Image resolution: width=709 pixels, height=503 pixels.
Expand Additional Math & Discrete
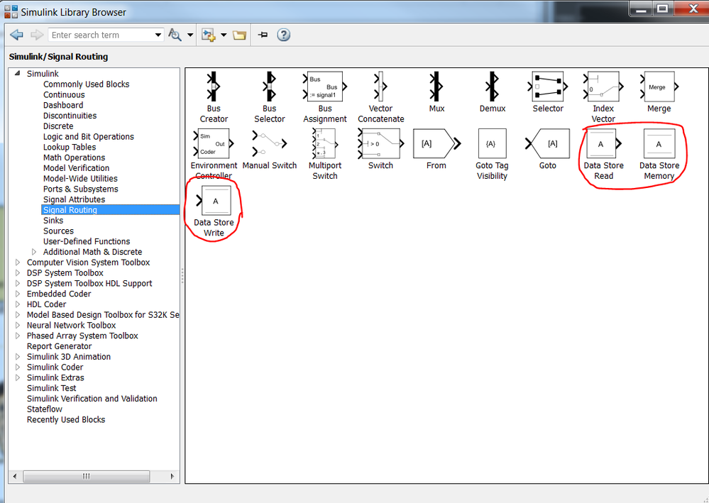click(34, 252)
